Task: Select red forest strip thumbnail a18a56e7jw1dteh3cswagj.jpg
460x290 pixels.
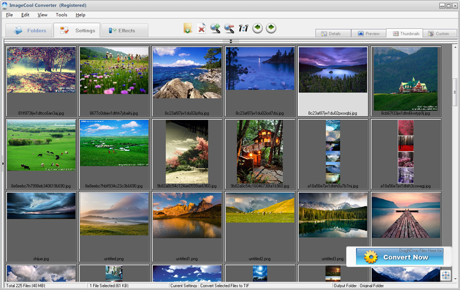Action: (406, 154)
